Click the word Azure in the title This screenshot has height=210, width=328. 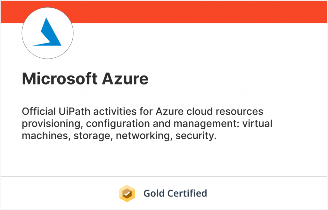125,78
